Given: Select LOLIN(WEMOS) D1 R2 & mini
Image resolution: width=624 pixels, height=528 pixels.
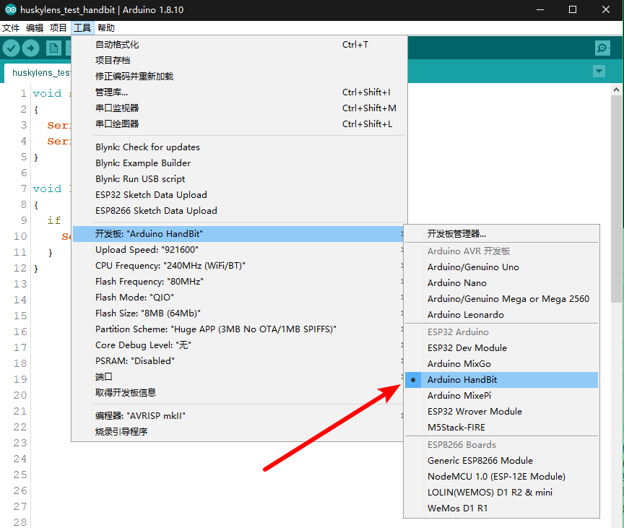Looking at the screenshot, I should tap(501, 493).
